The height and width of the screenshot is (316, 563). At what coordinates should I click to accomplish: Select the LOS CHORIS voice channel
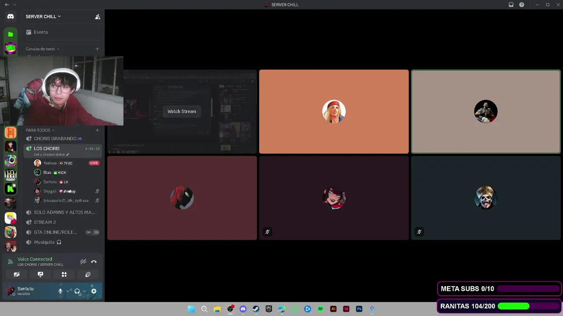(x=62, y=151)
